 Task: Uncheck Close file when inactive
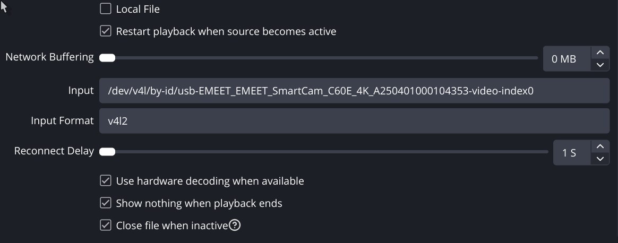(106, 225)
